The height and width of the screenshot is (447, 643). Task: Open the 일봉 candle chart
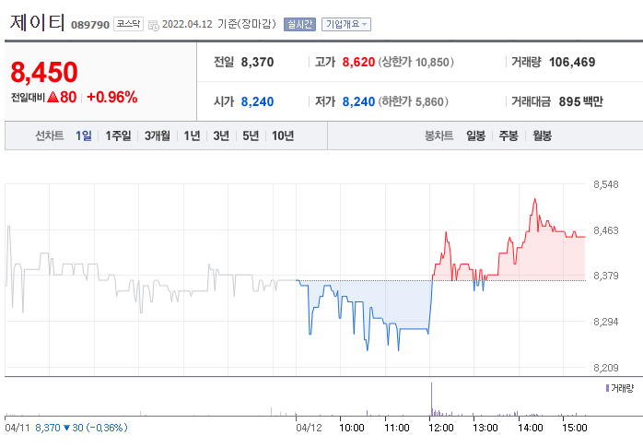475,135
